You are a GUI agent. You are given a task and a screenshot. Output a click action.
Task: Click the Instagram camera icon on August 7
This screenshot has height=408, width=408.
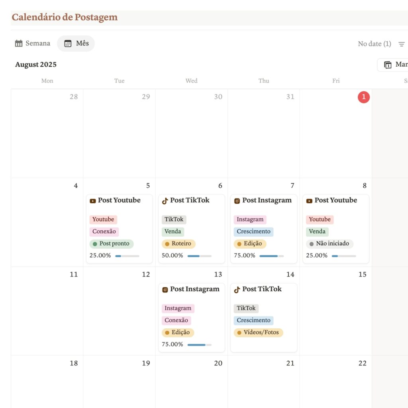[x=237, y=200]
